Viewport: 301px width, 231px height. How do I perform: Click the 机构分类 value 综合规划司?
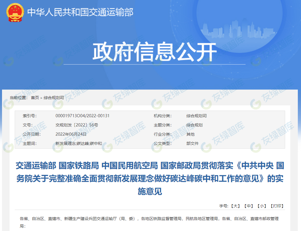coord(196,116)
